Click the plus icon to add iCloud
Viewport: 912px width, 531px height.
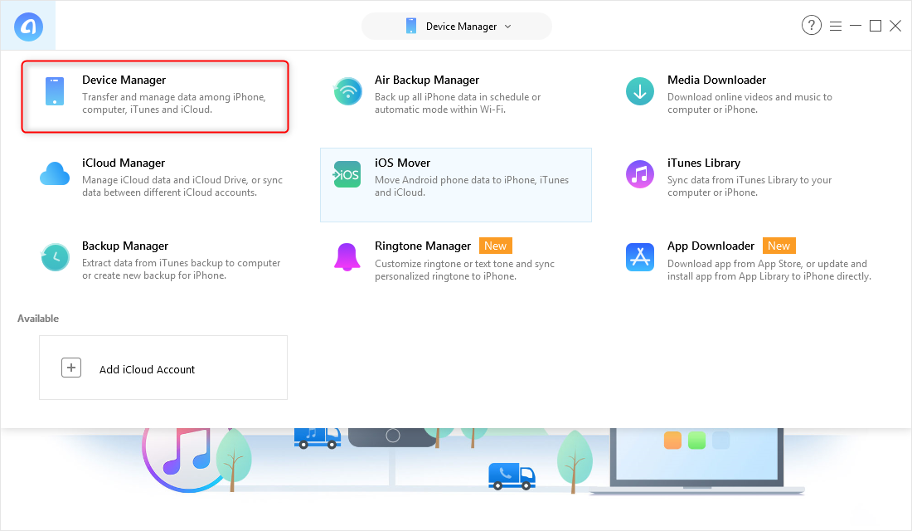pyautogui.click(x=71, y=368)
